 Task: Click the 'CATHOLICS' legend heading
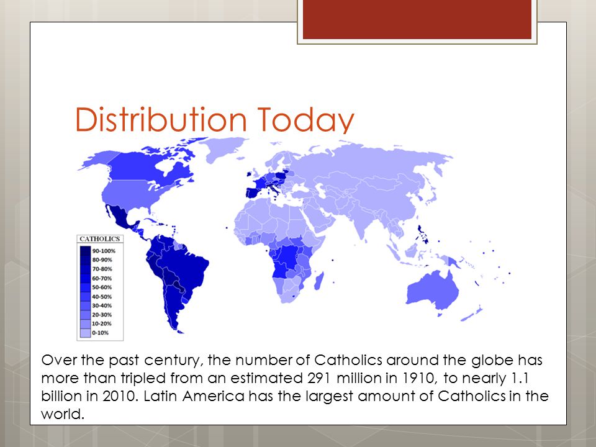click(99, 238)
